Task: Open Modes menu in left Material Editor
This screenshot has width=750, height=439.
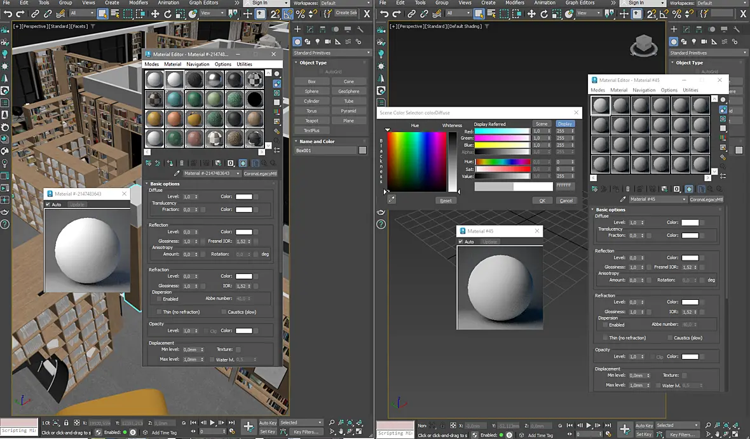Action: point(152,64)
